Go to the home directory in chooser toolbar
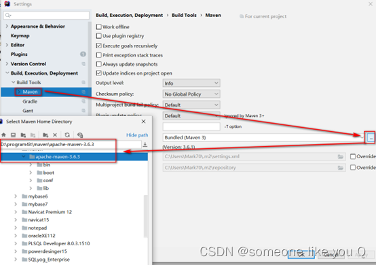Screen dimensions: 376x265 (3, 135)
